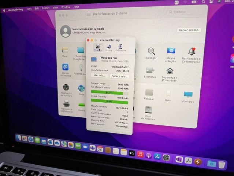Click the Wi-Fi status icon in menu bar
Image resolution: width=234 pixels, height=176 pixels.
[x=185, y=2]
